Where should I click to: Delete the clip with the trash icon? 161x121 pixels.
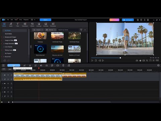(63, 66)
